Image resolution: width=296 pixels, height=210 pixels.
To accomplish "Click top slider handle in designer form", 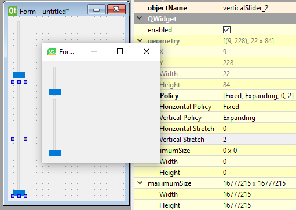I will 19,75.
